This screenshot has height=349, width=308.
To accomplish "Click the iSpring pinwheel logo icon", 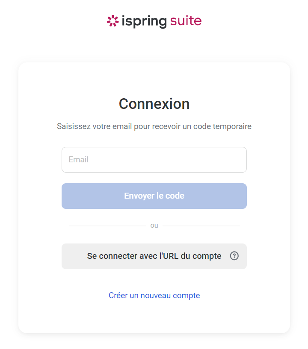I will coord(113,21).
